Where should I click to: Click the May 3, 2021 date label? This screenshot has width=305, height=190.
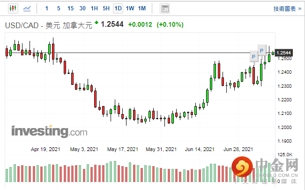(84, 149)
